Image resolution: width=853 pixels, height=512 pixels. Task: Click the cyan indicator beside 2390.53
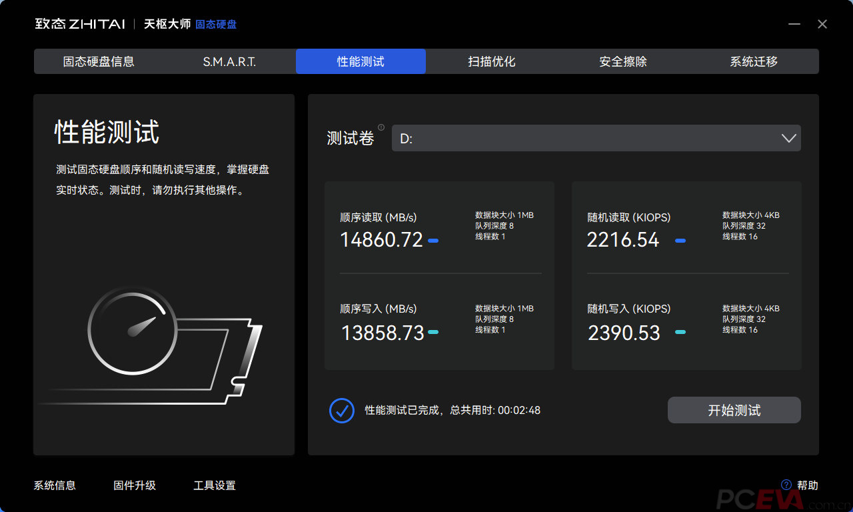[x=680, y=332]
